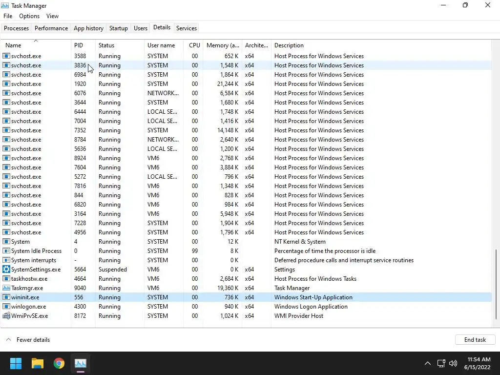Image resolution: width=500 pixels, height=375 pixels.
Task: Select the System process name
Action: tap(21, 242)
